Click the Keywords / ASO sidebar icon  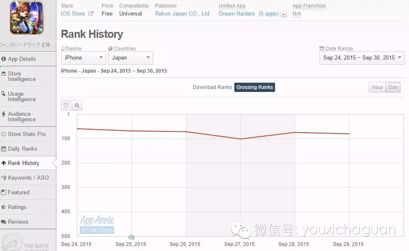(4, 178)
